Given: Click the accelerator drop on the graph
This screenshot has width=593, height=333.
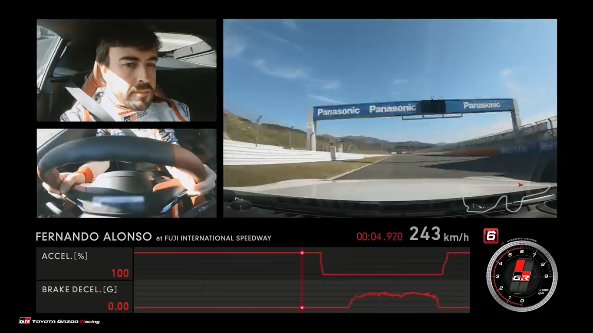Looking at the screenshot, I should coord(322,263).
